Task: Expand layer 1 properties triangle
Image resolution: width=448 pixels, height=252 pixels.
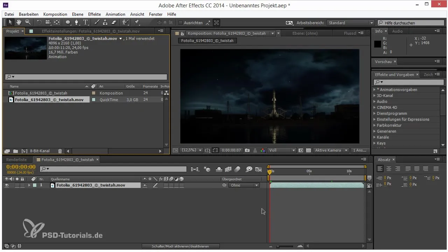Action: coord(29,185)
